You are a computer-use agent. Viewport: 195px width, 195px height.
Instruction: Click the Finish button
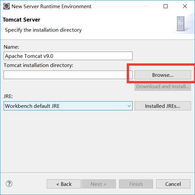tap(136, 184)
